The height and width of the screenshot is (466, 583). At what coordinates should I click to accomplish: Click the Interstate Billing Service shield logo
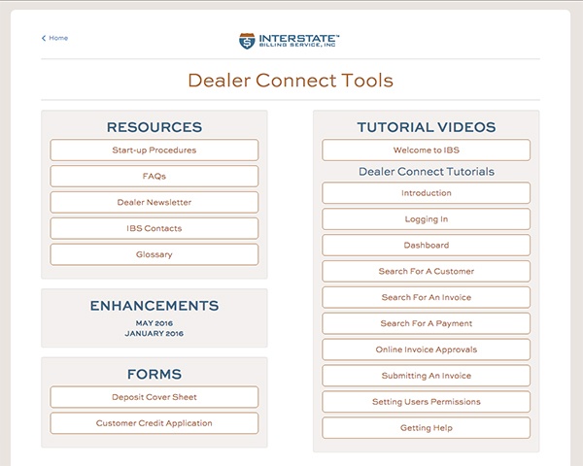(x=247, y=41)
